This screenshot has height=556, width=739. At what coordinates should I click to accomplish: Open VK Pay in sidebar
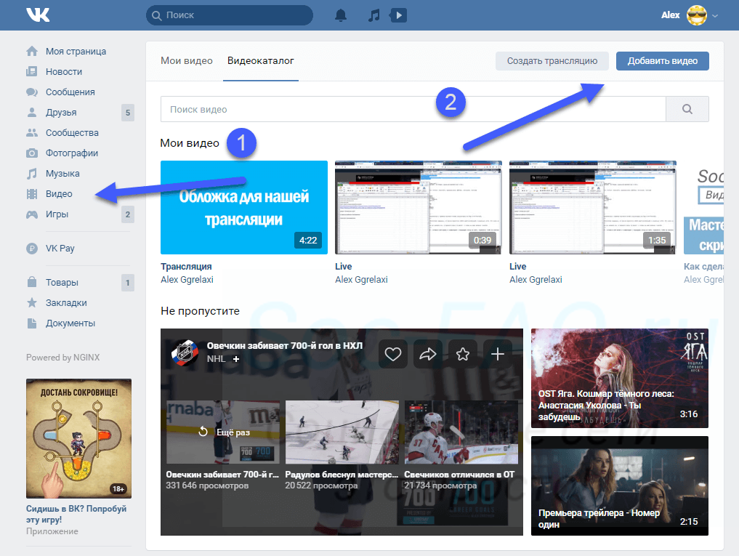[x=60, y=248]
